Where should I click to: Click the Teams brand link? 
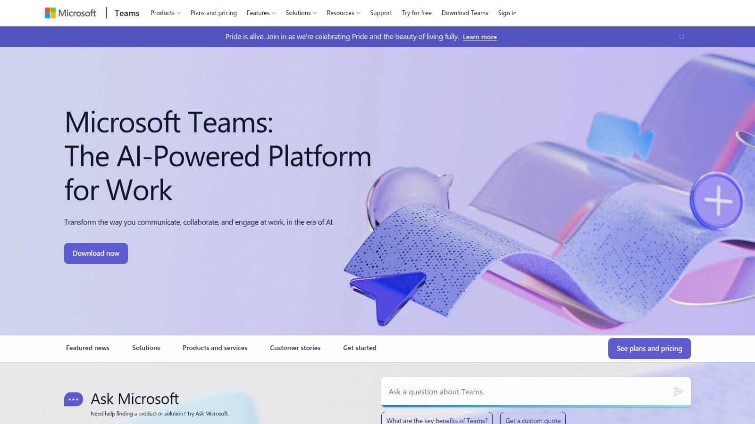(127, 13)
